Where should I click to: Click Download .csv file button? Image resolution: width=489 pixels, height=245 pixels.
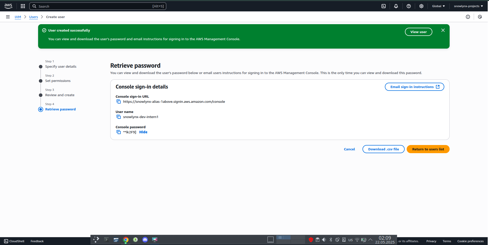coord(383,149)
